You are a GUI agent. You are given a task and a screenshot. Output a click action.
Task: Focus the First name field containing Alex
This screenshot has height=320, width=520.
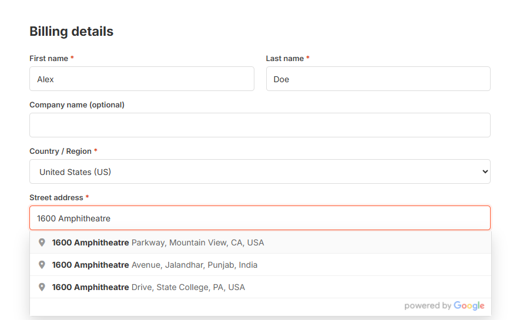[142, 79]
